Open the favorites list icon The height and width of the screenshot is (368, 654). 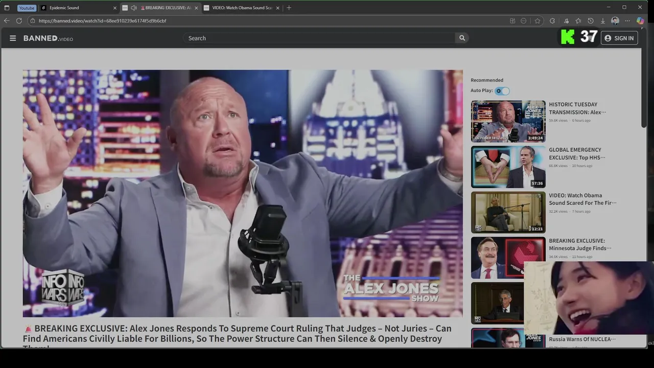(578, 20)
